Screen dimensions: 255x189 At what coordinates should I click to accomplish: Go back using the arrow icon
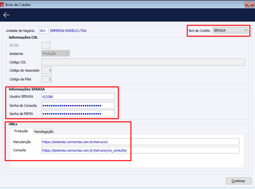click(6, 15)
